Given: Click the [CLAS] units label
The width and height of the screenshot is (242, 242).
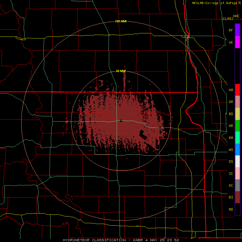Looking at the screenshot, I should [227, 19].
